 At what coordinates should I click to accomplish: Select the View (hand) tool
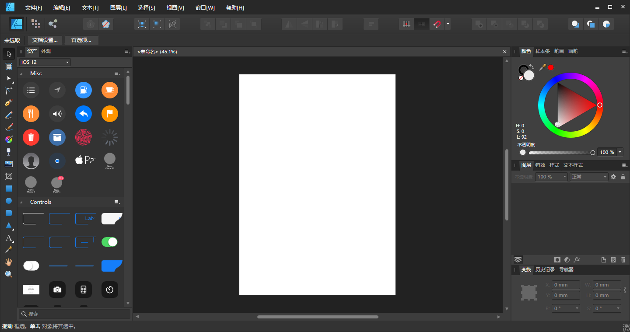pyautogui.click(x=9, y=262)
